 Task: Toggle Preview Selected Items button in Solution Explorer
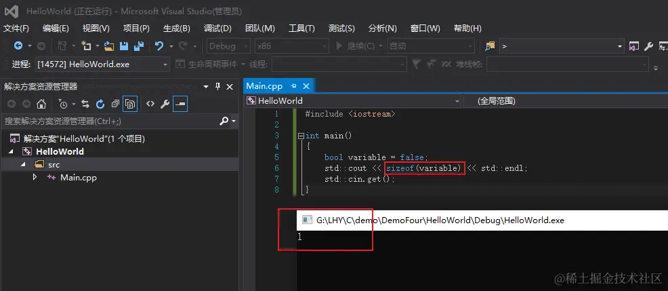click(181, 104)
